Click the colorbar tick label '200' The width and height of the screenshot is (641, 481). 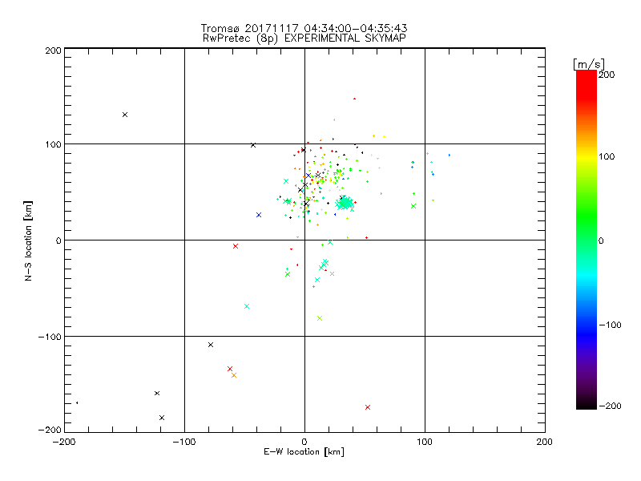coord(607,75)
